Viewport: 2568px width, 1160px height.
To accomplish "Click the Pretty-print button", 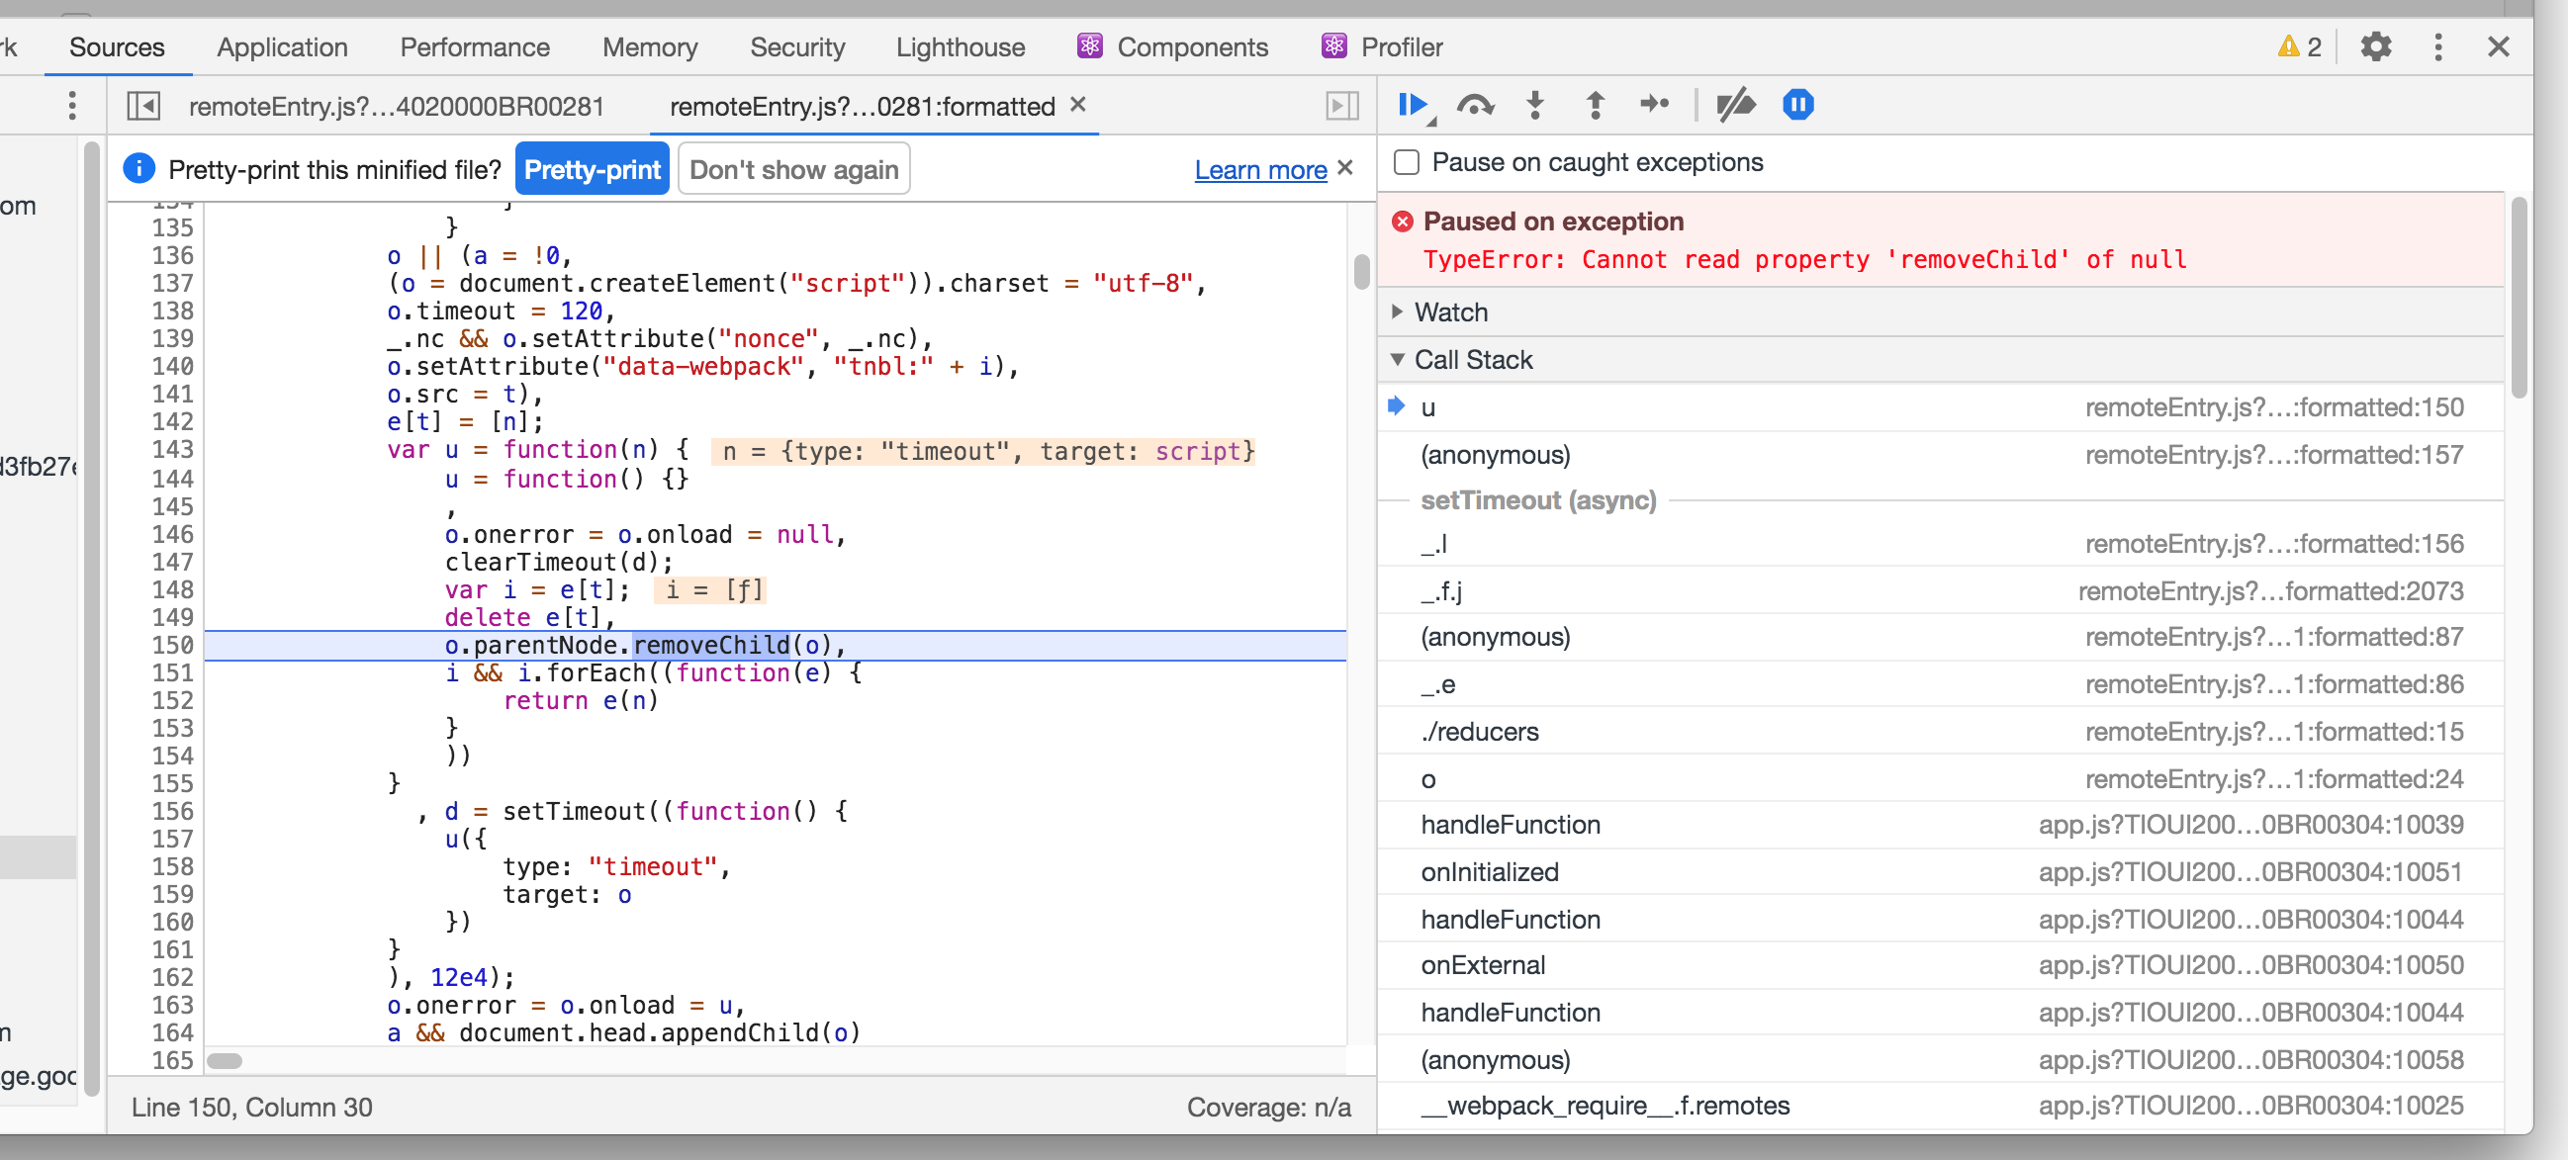I will tap(593, 169).
